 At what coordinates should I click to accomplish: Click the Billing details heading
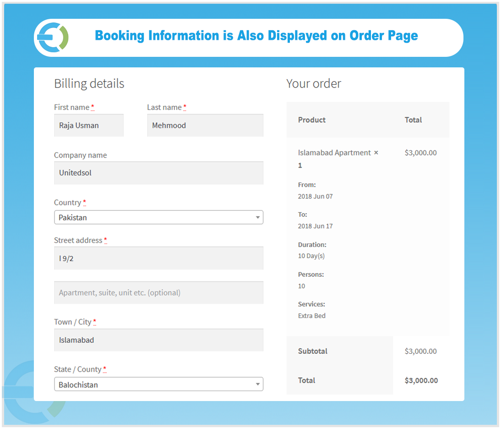(x=89, y=83)
